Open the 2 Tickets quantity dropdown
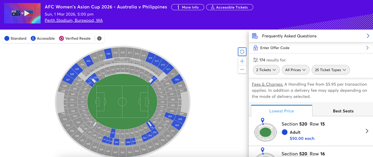Viewport: 373px width, 157px height. click(263, 70)
